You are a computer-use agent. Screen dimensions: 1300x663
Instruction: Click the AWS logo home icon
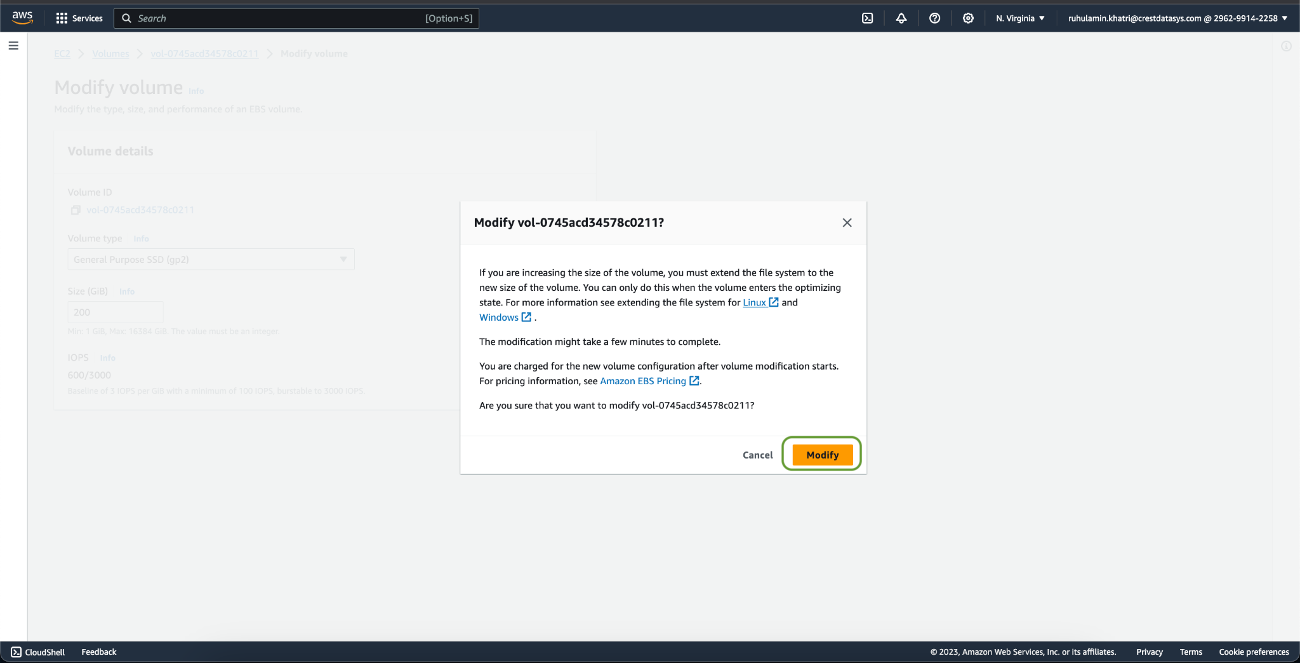22,18
